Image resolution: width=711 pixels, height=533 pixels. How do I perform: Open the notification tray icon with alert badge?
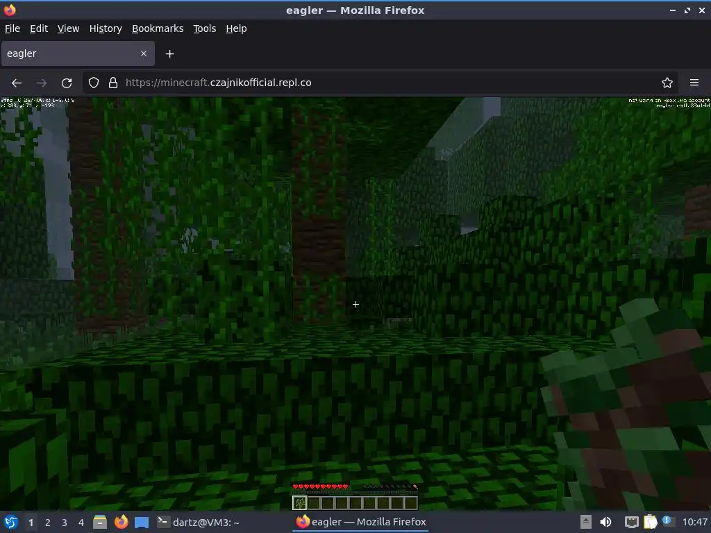pos(667,521)
